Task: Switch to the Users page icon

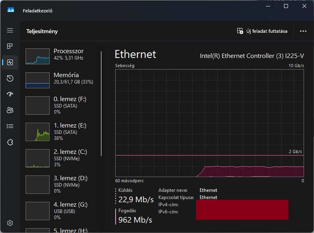Action: (10, 110)
